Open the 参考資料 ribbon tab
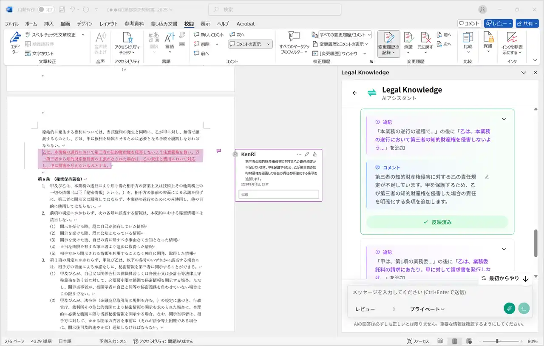The height and width of the screenshot is (346, 544). pyautogui.click(x=134, y=24)
